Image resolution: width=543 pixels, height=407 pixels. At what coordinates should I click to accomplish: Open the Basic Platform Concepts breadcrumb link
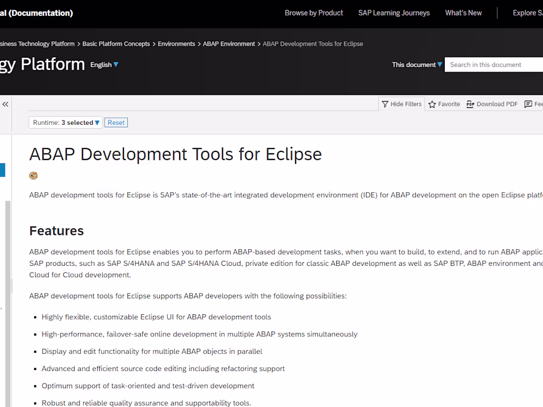[x=116, y=43]
